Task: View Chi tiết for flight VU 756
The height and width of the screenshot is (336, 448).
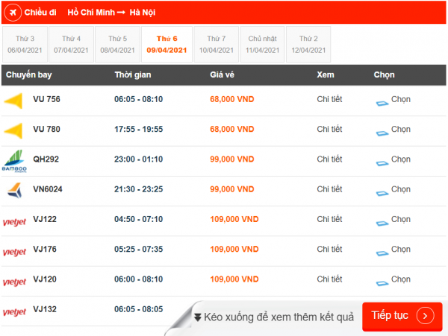Action: coord(329,99)
